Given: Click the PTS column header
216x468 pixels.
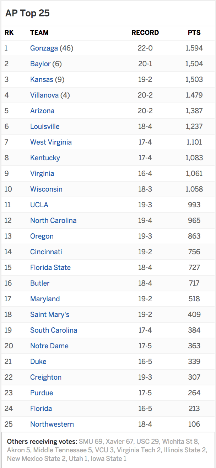Looking at the screenshot, I should click(x=194, y=32).
